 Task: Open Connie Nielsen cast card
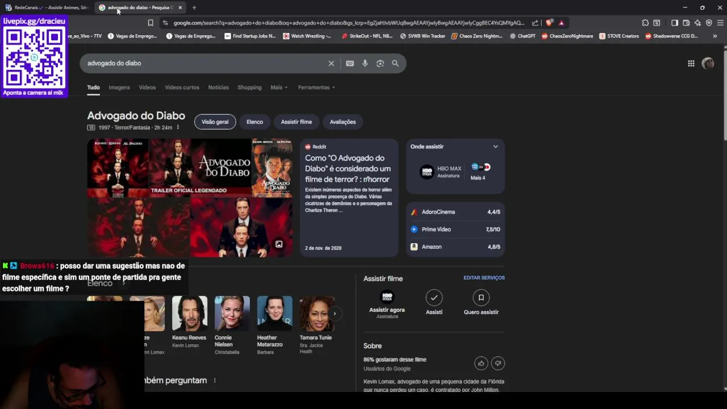tap(232, 325)
